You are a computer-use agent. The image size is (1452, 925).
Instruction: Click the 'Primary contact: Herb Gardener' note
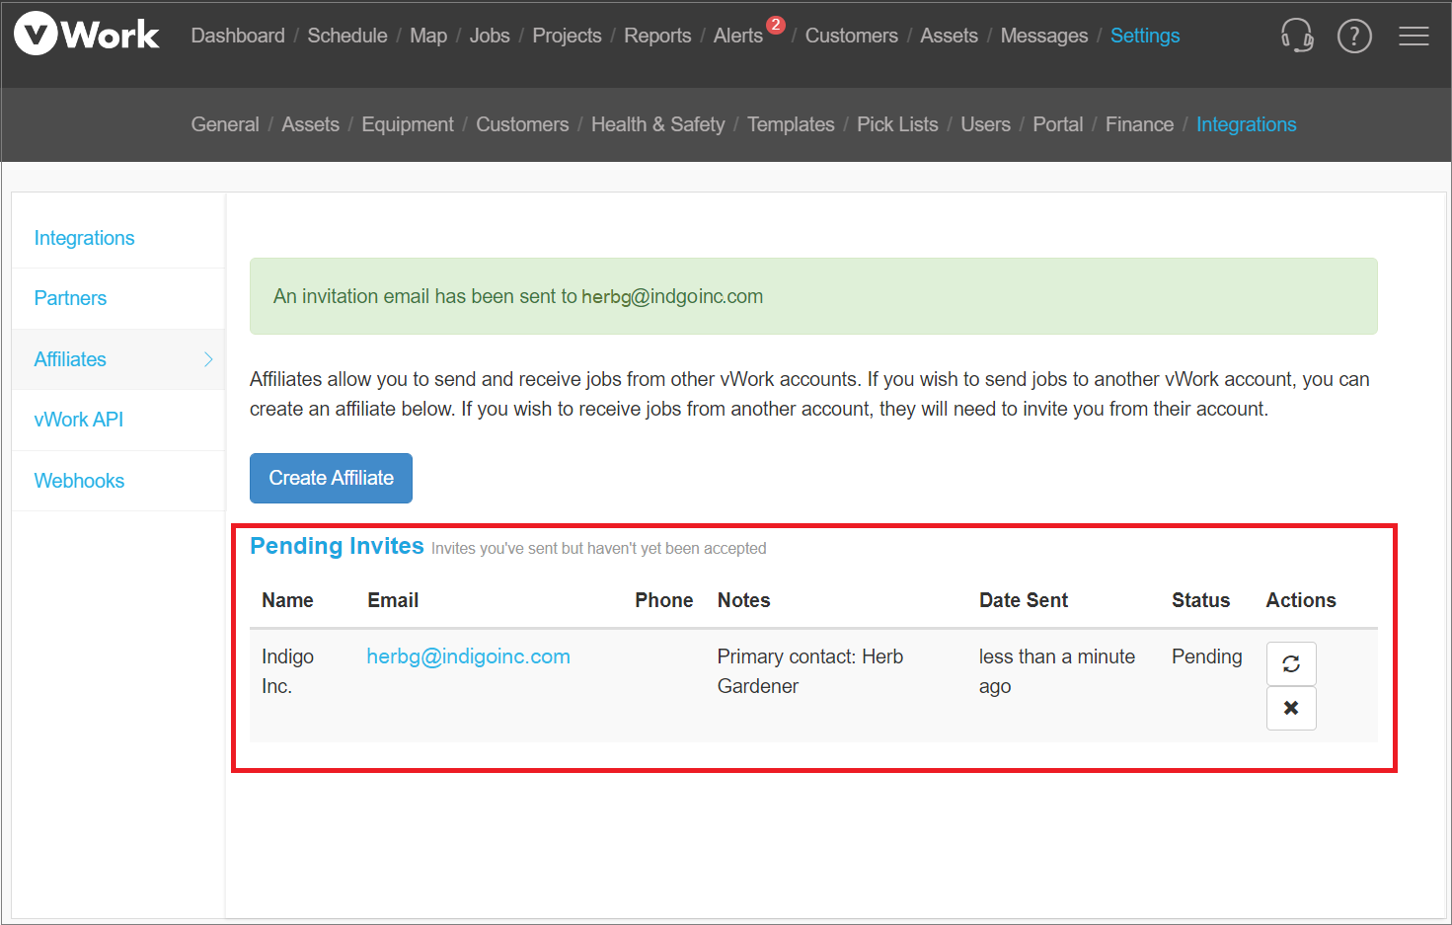tap(810, 671)
